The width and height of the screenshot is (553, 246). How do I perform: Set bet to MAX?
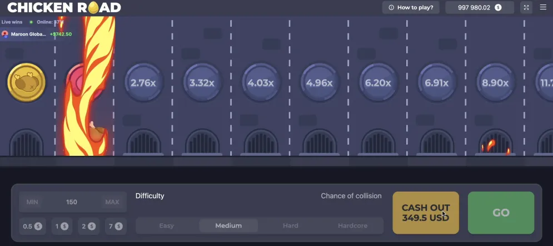coord(111,202)
